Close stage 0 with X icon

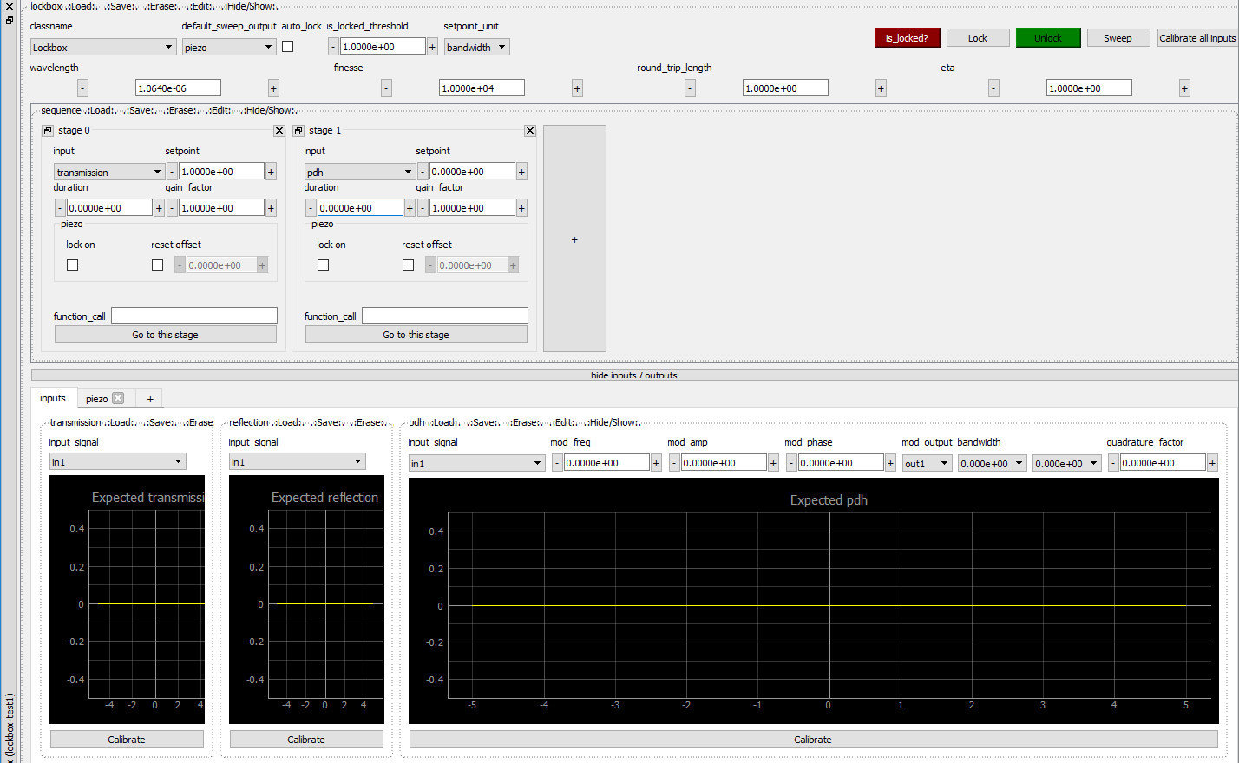[x=279, y=130]
